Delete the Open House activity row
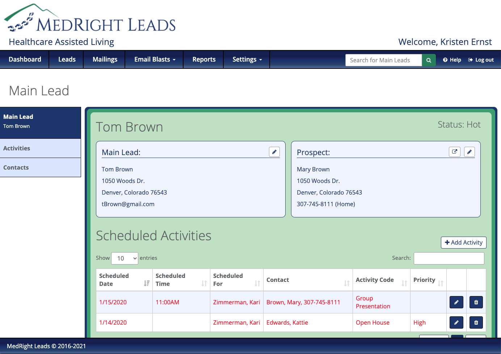This screenshot has width=501, height=354. pyautogui.click(x=476, y=322)
